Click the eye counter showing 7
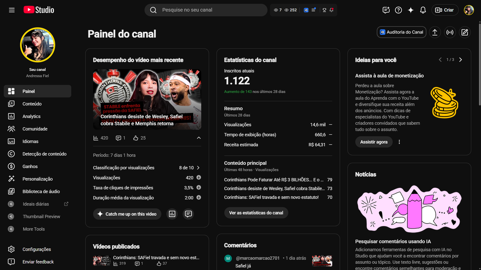 278,10
